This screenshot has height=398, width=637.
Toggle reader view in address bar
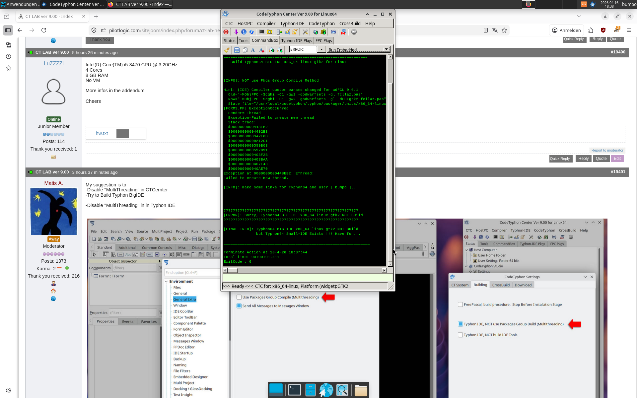pos(485,30)
